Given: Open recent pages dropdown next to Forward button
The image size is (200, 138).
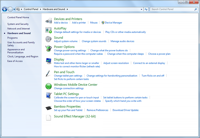Looking at the screenshot, I should (14, 9).
